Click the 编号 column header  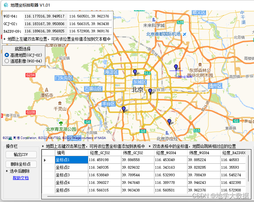[x=71, y=153]
